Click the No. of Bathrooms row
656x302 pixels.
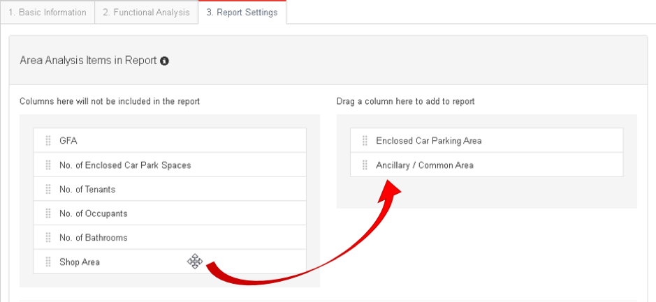click(x=170, y=237)
